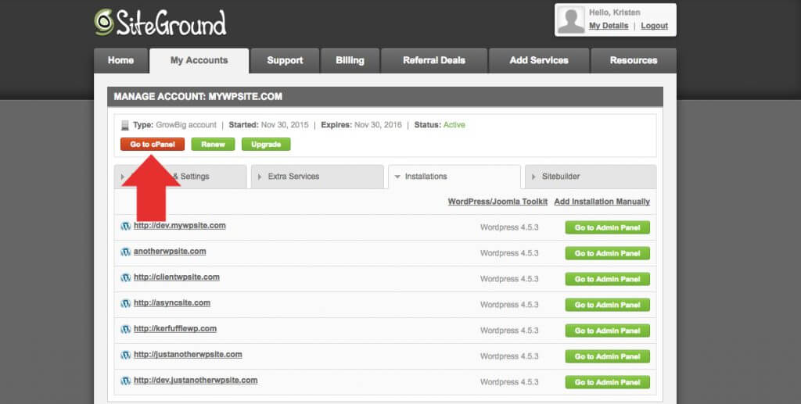801x404 pixels.
Task: Open WordPress/Joomla Toolkit link
Action: 497,202
